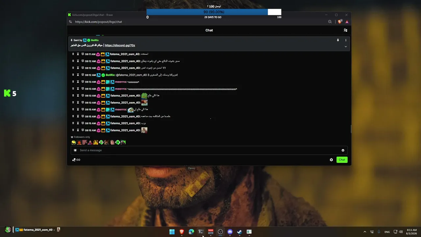421x237 pixels.
Task: Click the kick.com URL in the address bar
Action: [x=99, y=22]
